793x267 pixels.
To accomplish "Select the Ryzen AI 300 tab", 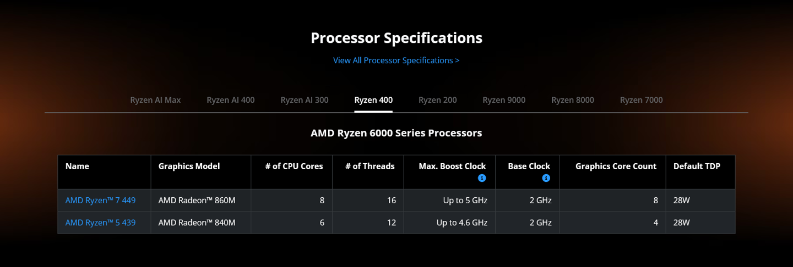I will pos(305,100).
